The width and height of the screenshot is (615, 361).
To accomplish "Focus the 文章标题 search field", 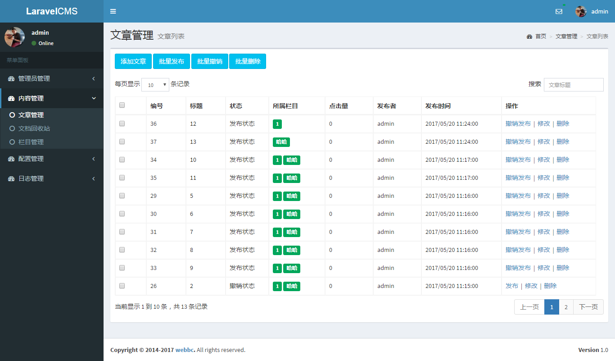I will pyautogui.click(x=574, y=85).
